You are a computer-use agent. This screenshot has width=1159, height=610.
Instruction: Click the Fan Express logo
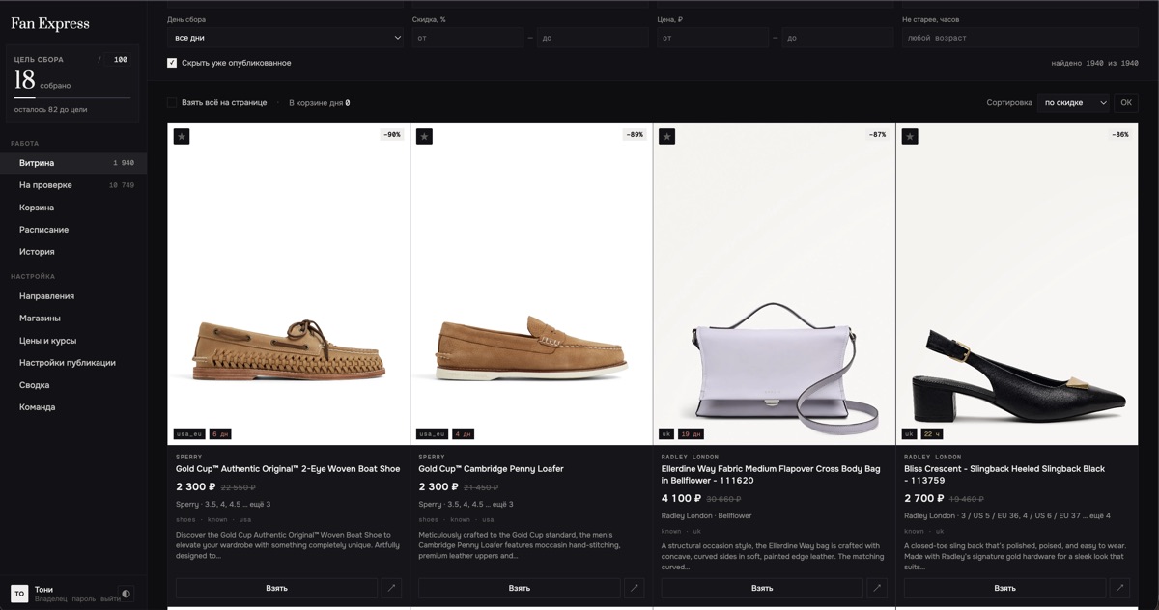[x=50, y=23]
